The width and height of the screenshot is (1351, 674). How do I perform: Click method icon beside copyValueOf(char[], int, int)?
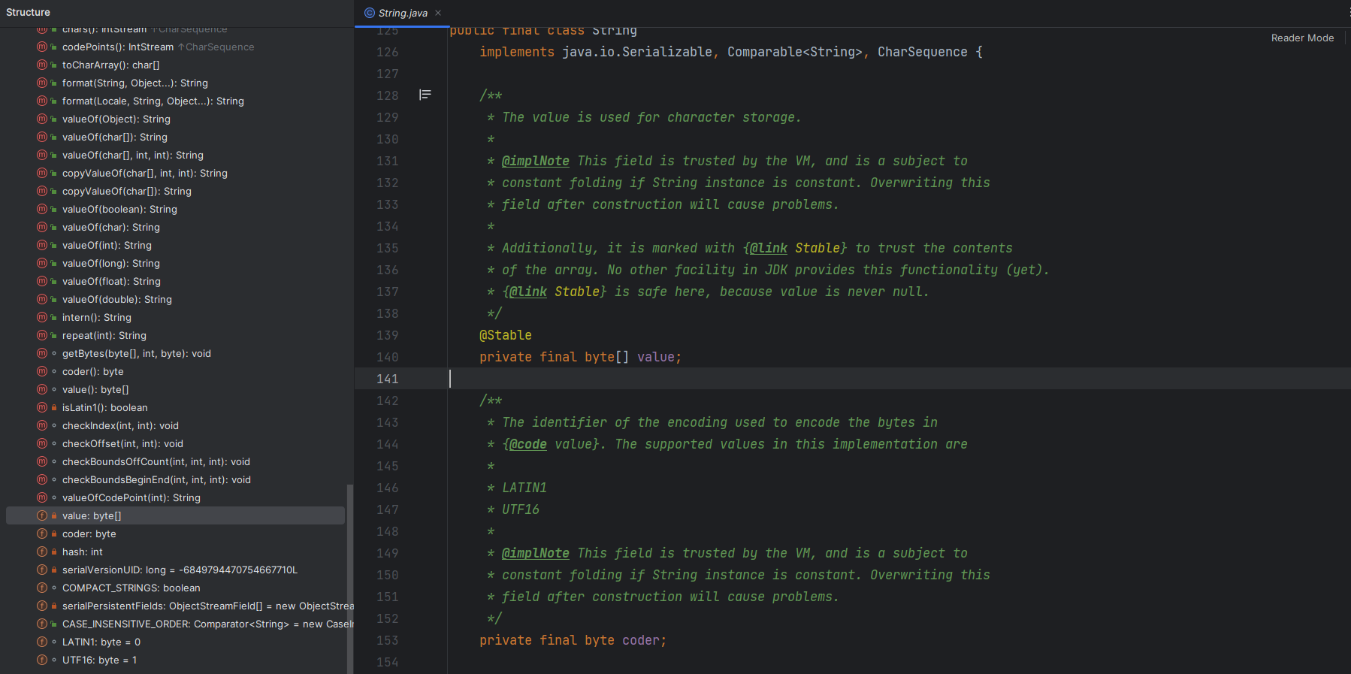coord(42,173)
